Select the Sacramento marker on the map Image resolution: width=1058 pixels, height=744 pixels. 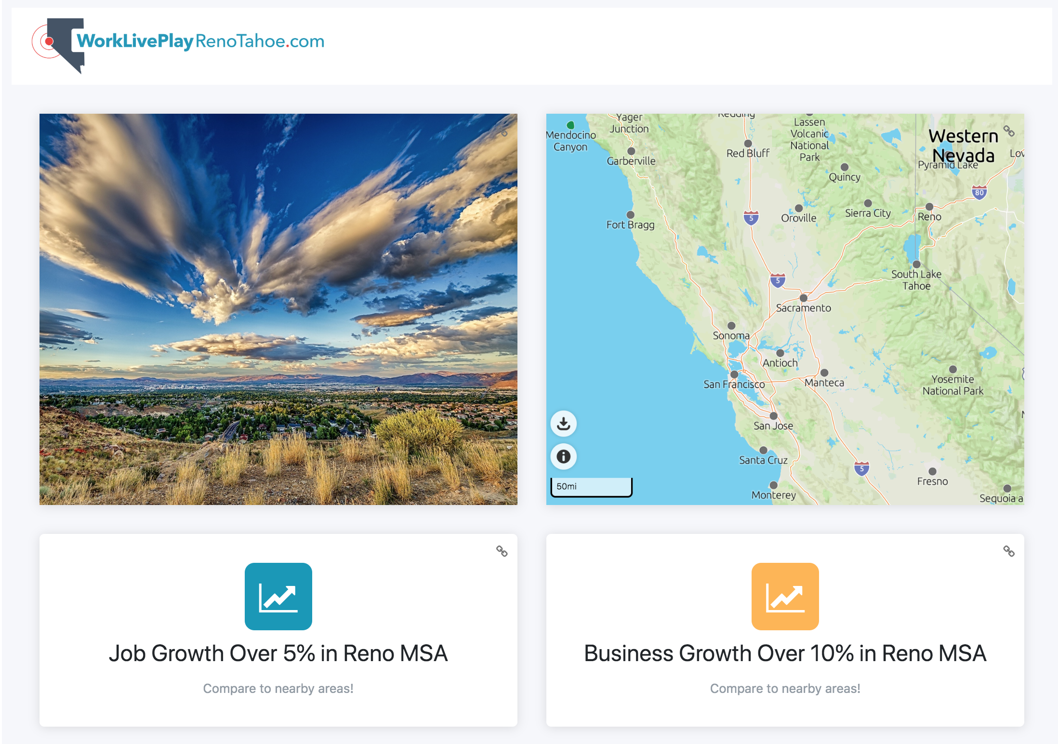click(803, 298)
